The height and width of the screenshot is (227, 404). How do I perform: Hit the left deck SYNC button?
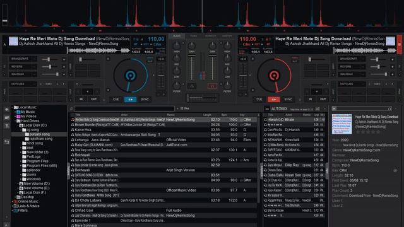pos(145,100)
